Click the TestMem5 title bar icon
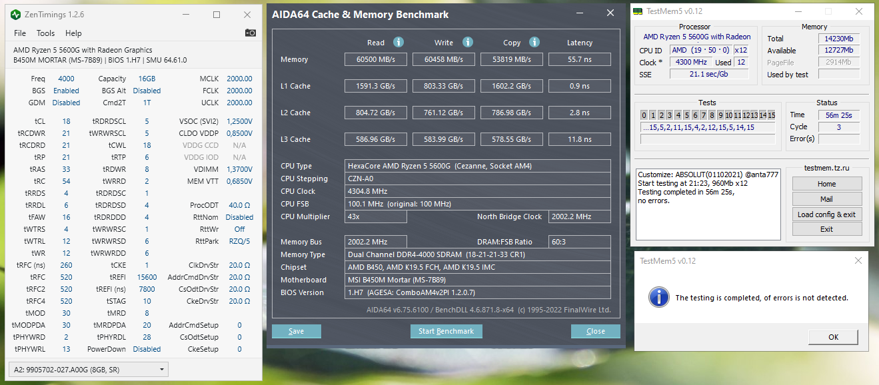Viewport: 879px width, 385px height. point(638,11)
